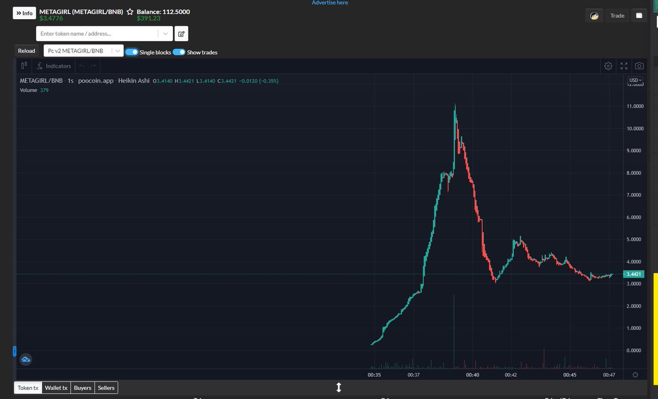Click the edit icon next to token search
The width and height of the screenshot is (658, 399).
click(181, 33)
